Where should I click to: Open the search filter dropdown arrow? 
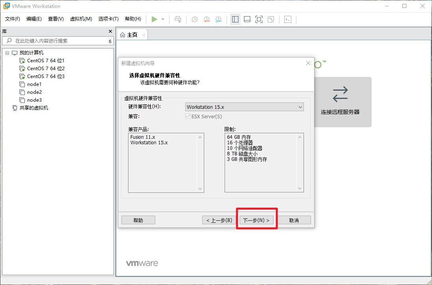[x=110, y=41]
